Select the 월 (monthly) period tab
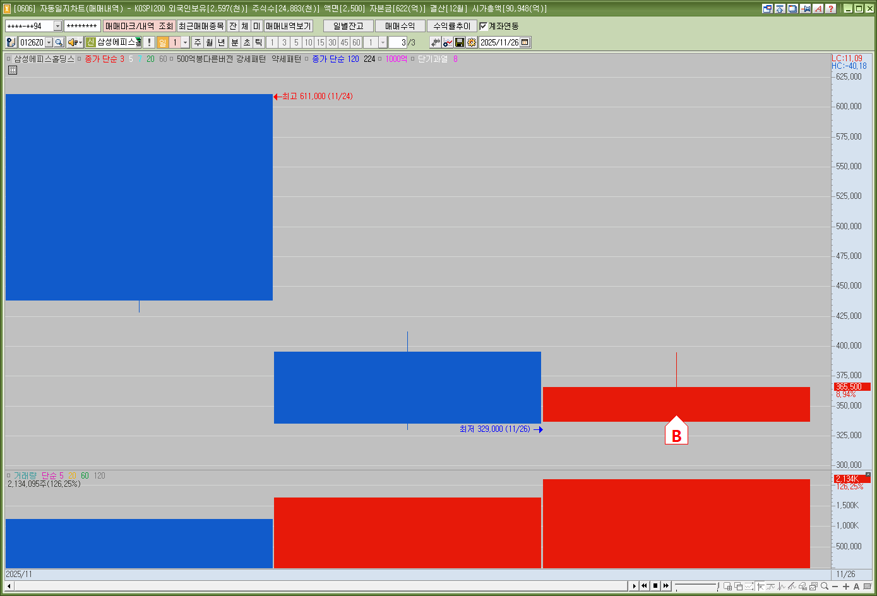877x596 pixels. pyautogui.click(x=210, y=42)
